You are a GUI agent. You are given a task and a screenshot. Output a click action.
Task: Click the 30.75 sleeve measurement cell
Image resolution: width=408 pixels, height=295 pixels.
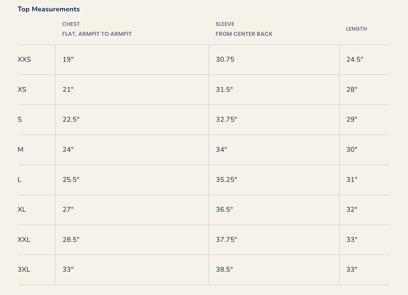pos(225,59)
